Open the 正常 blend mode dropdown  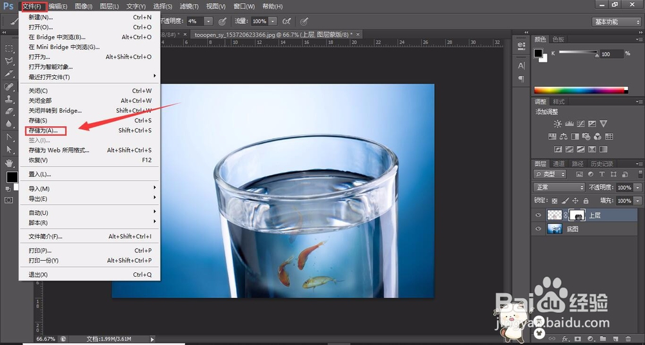559,187
